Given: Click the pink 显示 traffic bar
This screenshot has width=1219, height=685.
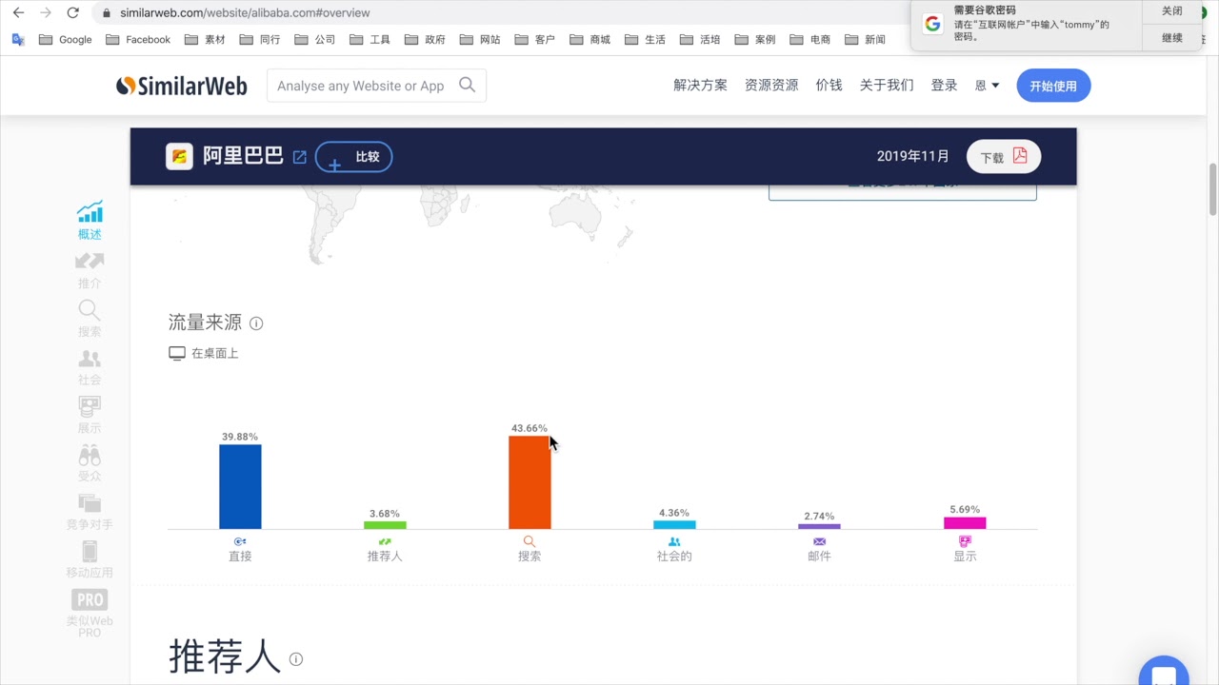Looking at the screenshot, I should pos(965,523).
